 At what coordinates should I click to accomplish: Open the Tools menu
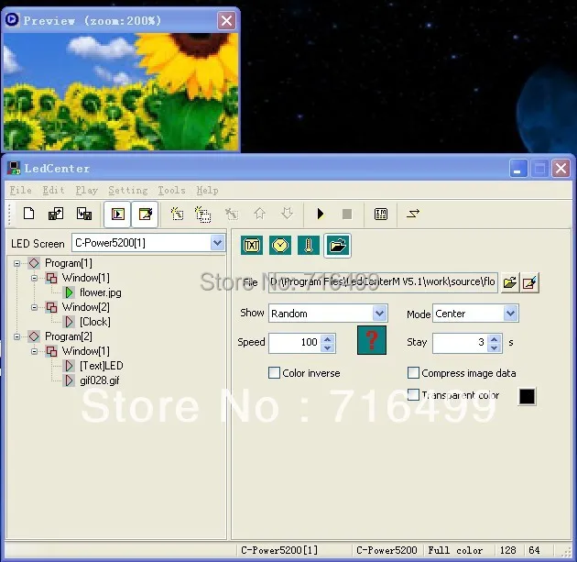[171, 190]
